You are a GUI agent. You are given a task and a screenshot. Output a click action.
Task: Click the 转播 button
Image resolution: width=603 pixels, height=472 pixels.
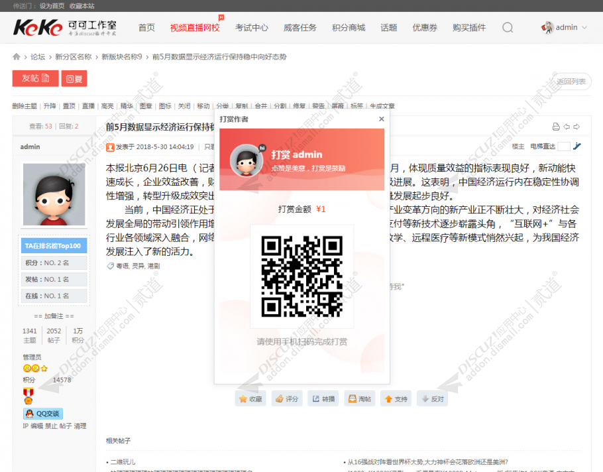pyautogui.click(x=323, y=399)
